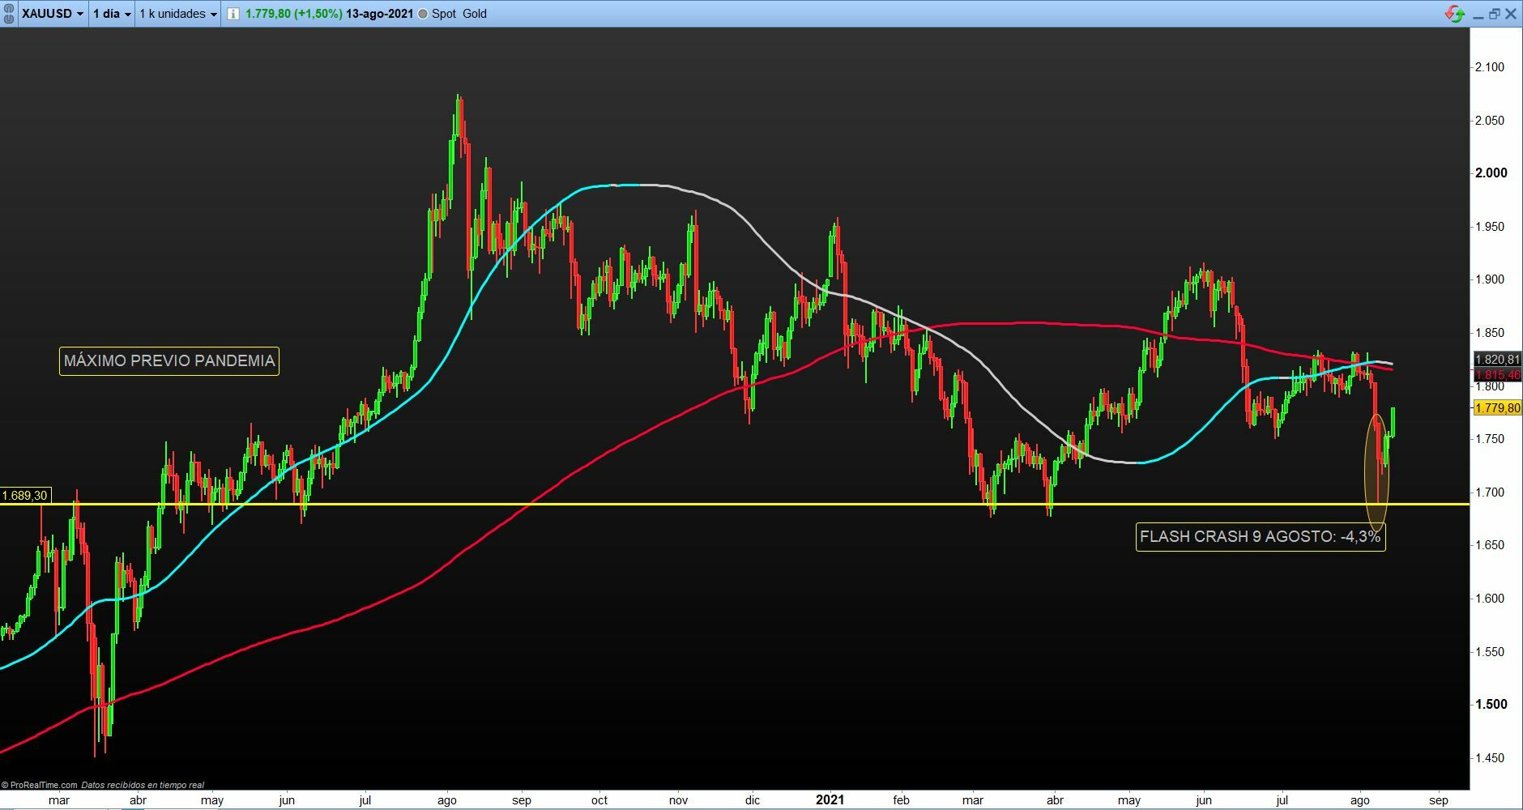This screenshot has width=1523, height=810.
Task: Open the instrument information 'i' icon
Action: point(233,14)
